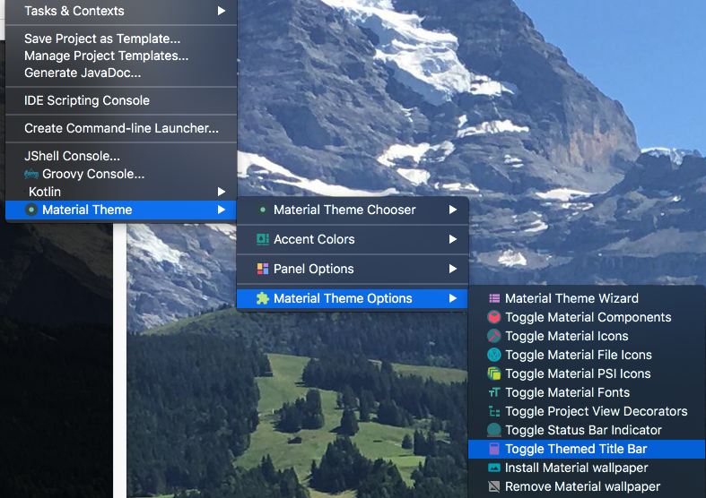706x498 pixels.
Task: Click the Themed Title Bar purple icon
Action: tap(494, 449)
